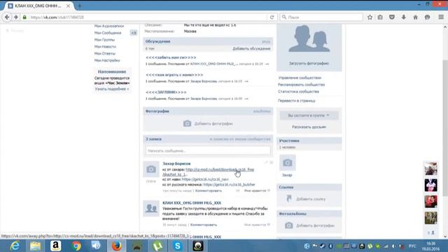Viewport: 448px width, 252px height.
Task: Open the как играть с нами discussion
Action: [x=174, y=75]
